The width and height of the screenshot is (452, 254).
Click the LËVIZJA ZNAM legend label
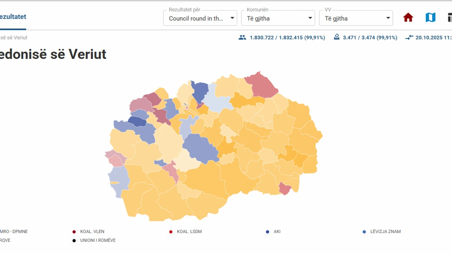pyautogui.click(x=386, y=232)
